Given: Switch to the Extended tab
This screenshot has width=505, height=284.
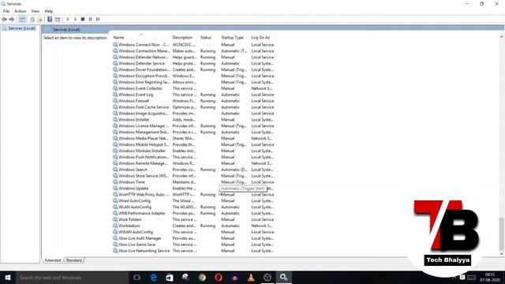Looking at the screenshot, I should (x=53, y=260).
